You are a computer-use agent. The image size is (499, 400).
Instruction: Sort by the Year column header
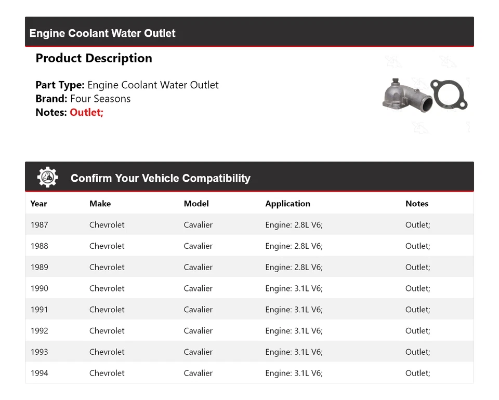coord(38,204)
